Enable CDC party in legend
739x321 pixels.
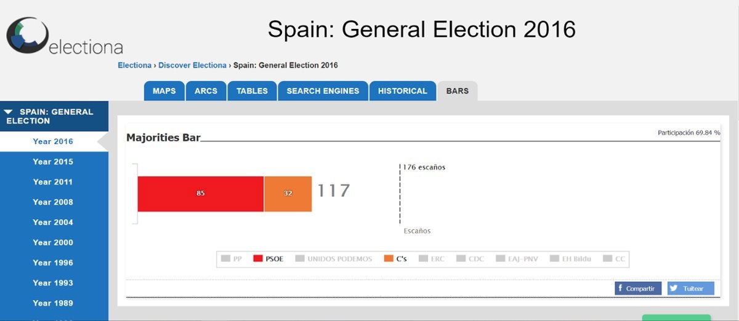click(x=470, y=259)
